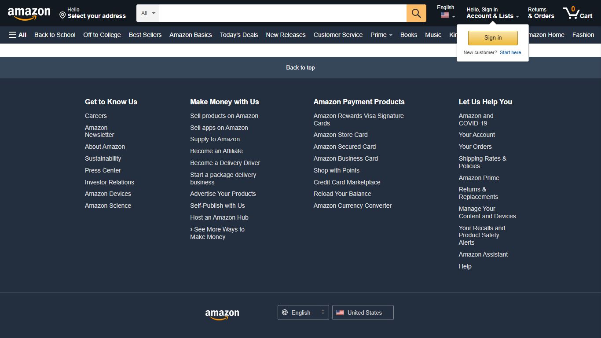This screenshot has width=601, height=338.
Task: Open Best Sellers nav item
Action: (x=145, y=35)
